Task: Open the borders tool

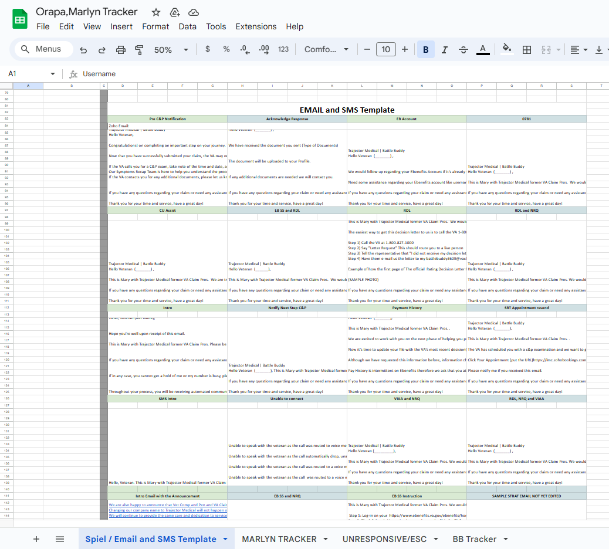Action: 527,50
